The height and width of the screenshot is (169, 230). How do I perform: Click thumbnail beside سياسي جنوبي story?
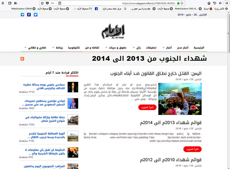(x=73, y=87)
